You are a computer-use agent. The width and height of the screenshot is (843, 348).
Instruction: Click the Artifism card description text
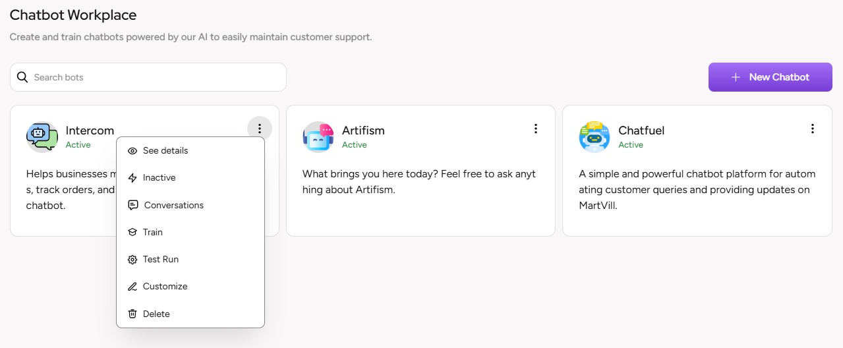[419, 182]
